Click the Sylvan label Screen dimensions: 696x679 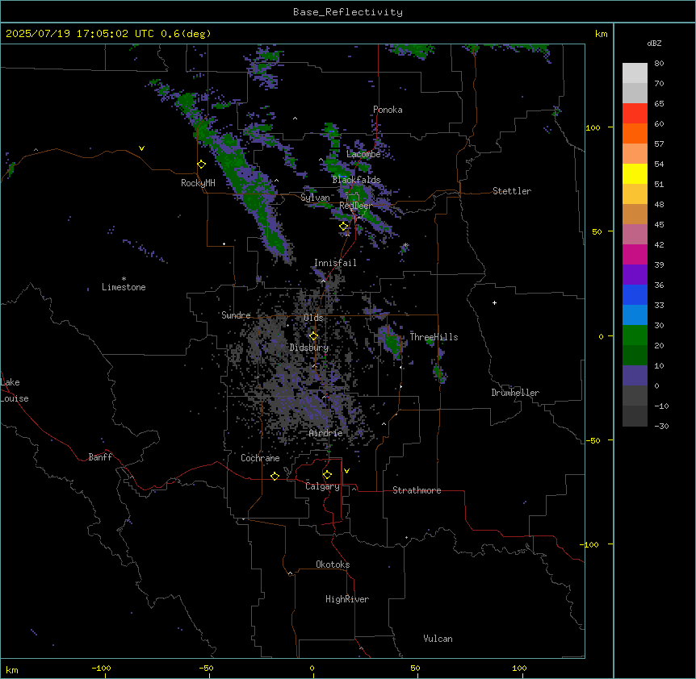point(315,198)
